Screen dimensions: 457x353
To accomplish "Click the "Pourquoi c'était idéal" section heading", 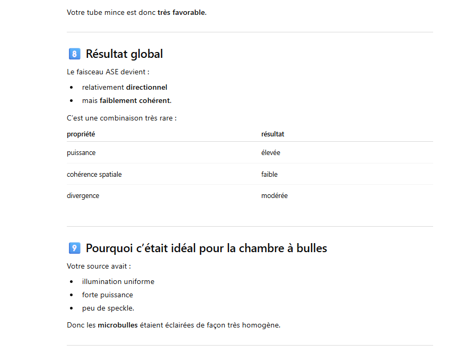I will point(206,248).
